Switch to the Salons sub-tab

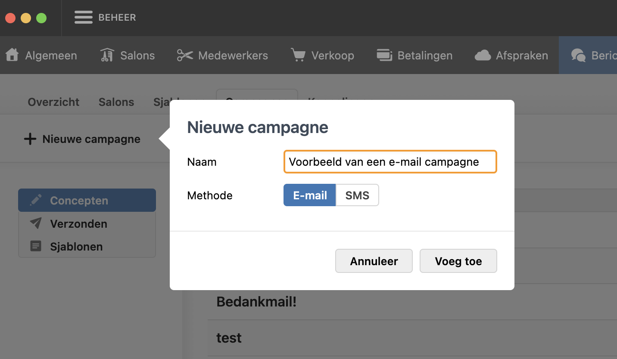point(116,102)
